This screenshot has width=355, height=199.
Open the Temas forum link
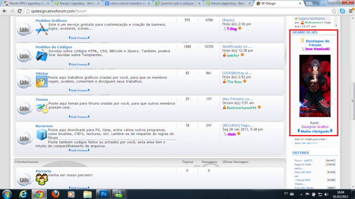tap(42, 100)
